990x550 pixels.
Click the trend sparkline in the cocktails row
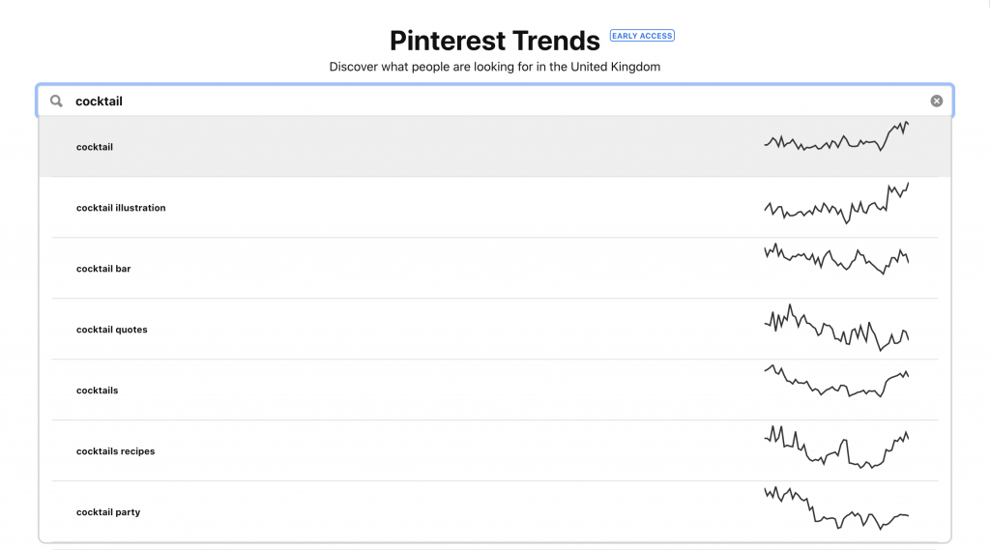click(x=836, y=381)
